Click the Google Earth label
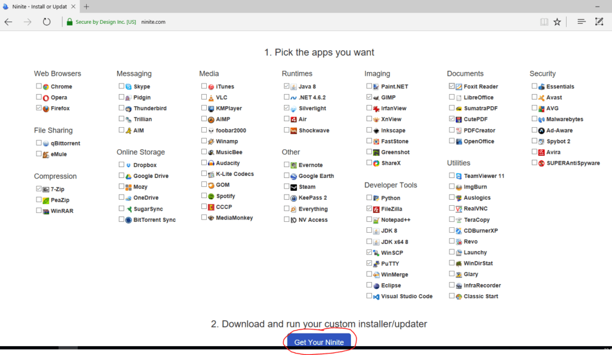The height and width of the screenshot is (355, 612). 316,176
